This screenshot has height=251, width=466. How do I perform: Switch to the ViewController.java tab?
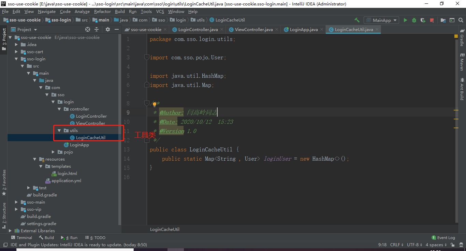tap(254, 30)
